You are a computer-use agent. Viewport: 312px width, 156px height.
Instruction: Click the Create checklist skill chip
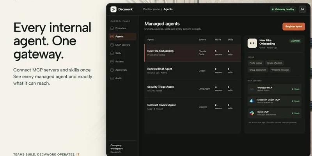point(275,63)
